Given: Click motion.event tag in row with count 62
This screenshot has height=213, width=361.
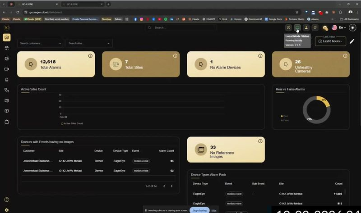Looking at the screenshot, I should [141, 171].
